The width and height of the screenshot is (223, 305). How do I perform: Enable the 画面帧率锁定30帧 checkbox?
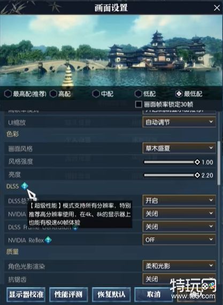(139, 105)
